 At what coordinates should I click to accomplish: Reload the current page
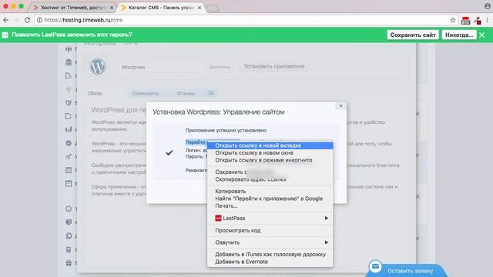coord(28,20)
